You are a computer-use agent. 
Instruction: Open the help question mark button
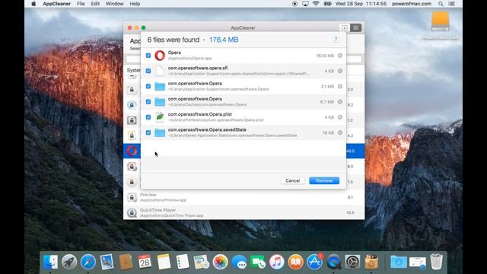tap(336, 40)
